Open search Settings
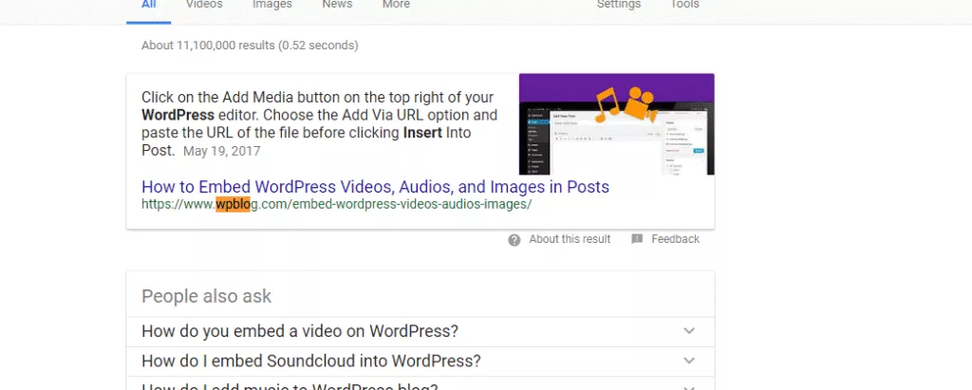This screenshot has height=390, width=972. (619, 5)
